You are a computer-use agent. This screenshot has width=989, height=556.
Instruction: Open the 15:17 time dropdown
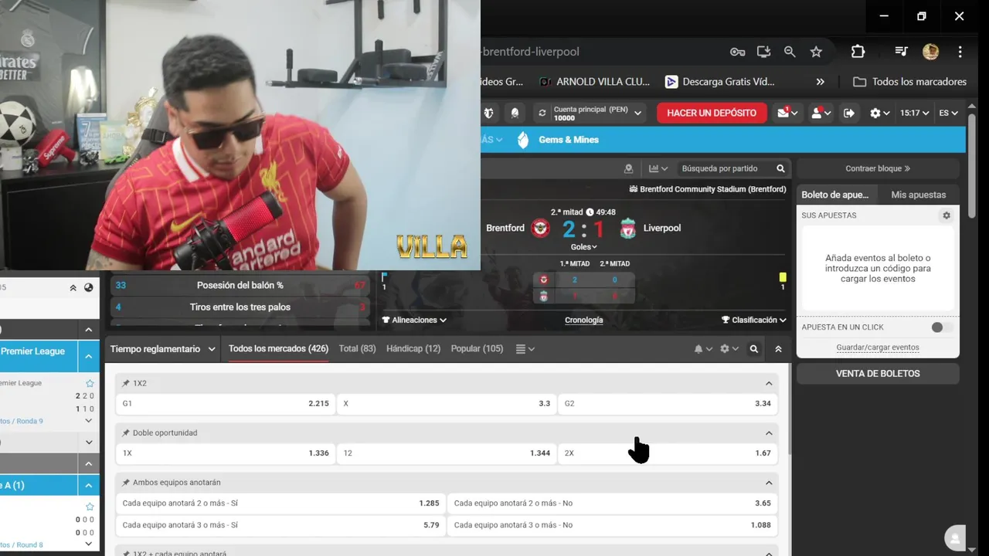coord(914,113)
